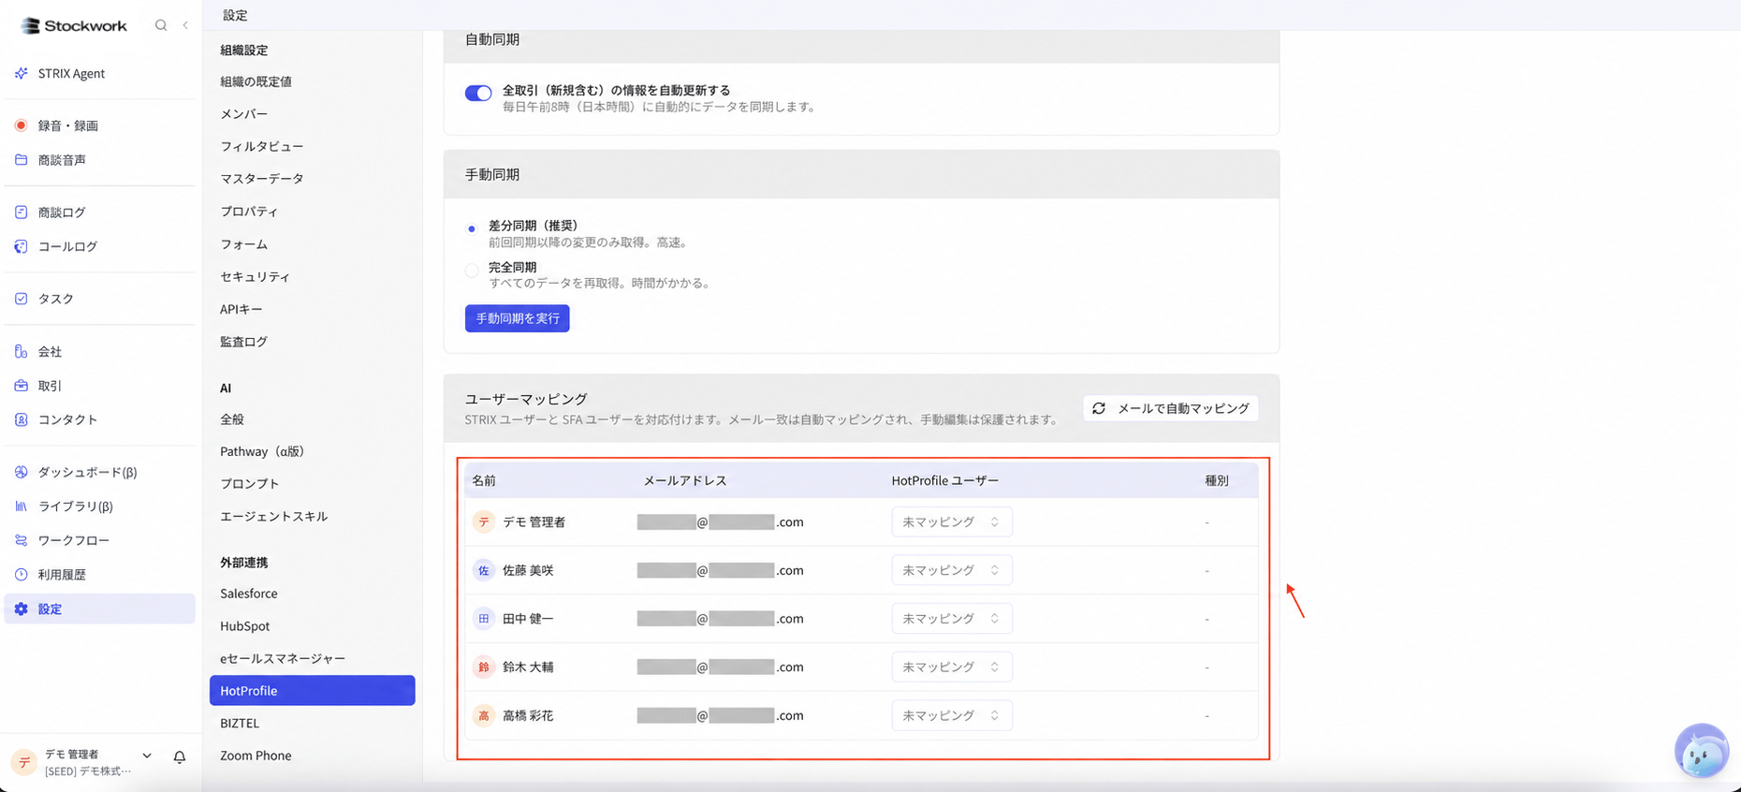Select the HotProfile integration item

click(313, 691)
